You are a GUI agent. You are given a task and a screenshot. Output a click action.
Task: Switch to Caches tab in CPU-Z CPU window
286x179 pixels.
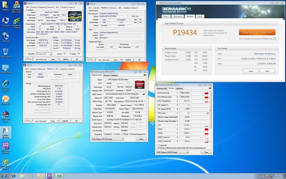point(34,7)
